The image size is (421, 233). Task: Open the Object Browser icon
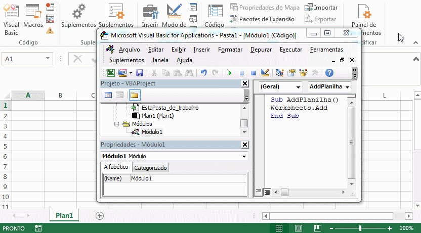[x=303, y=73]
